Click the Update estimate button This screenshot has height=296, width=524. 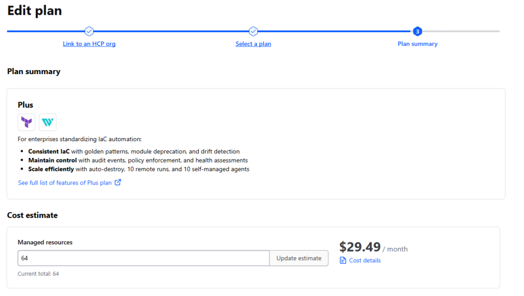(299, 258)
